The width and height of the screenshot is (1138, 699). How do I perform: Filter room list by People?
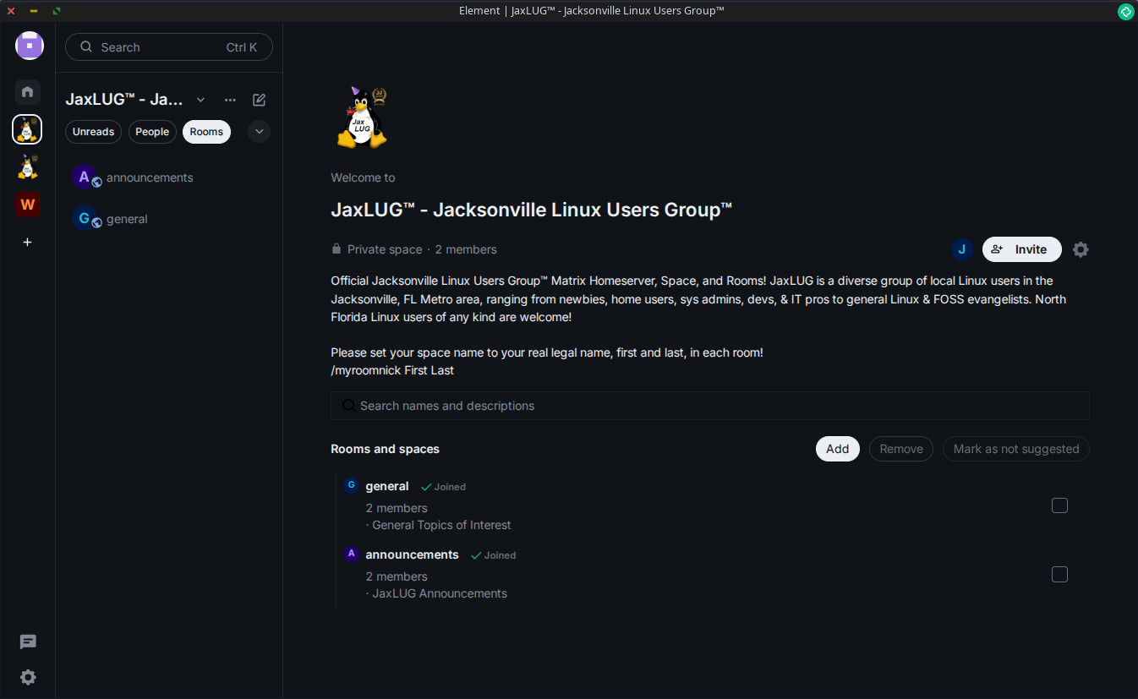coord(152,132)
